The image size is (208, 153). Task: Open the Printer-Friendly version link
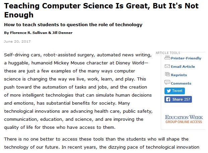click(186, 58)
